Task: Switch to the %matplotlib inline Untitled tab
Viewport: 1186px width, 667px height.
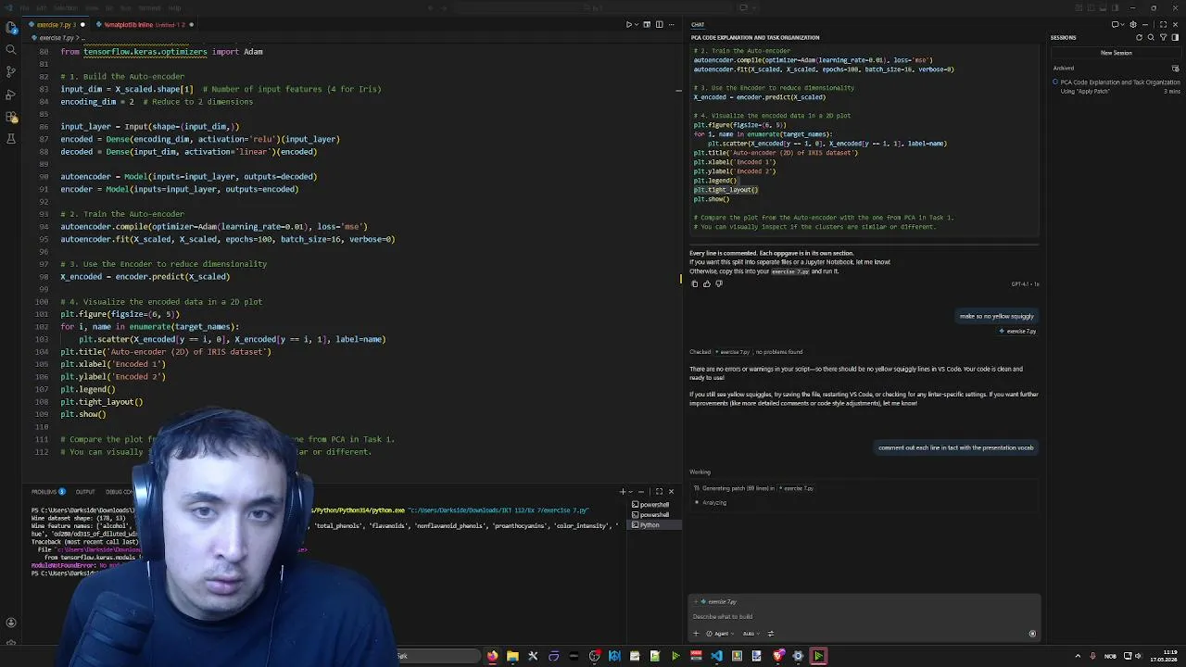Action: point(145,24)
